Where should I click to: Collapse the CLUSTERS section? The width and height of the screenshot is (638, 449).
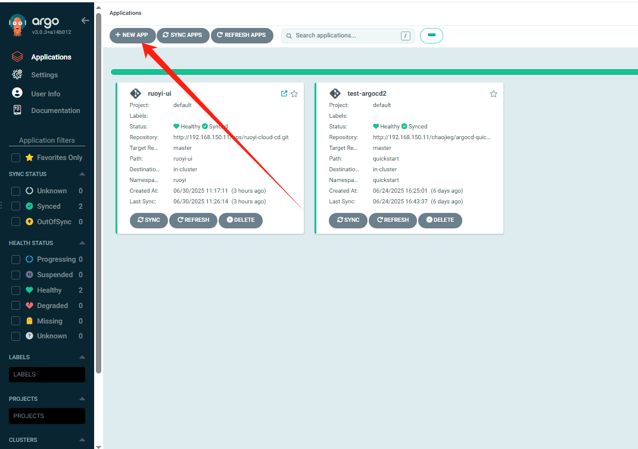click(x=82, y=439)
